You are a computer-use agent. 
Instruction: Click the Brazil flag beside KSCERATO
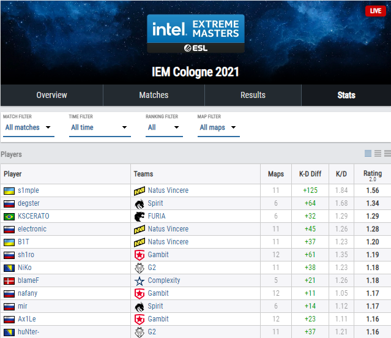(9, 217)
